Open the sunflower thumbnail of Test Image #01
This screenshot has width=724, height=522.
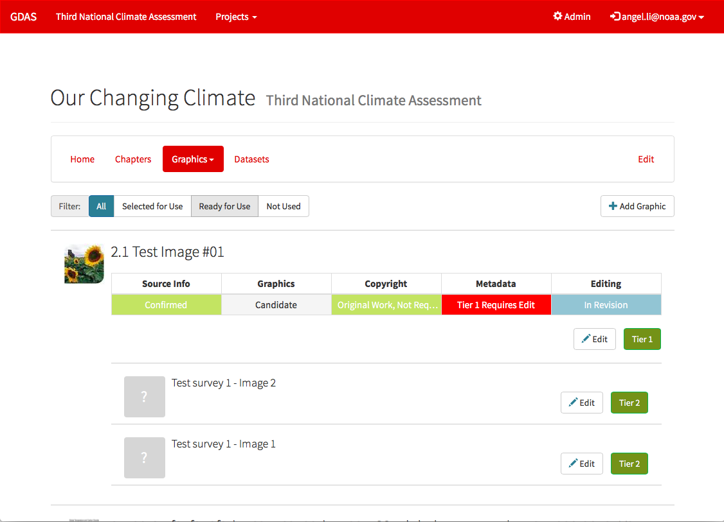(84, 263)
